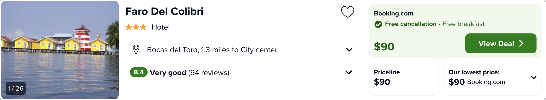Click the Booking.com provider label
Image resolution: width=546 pixels, height=100 pixels.
point(393,13)
